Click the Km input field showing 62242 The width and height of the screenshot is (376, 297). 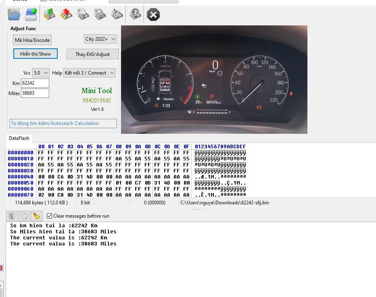pyautogui.click(x=35, y=83)
